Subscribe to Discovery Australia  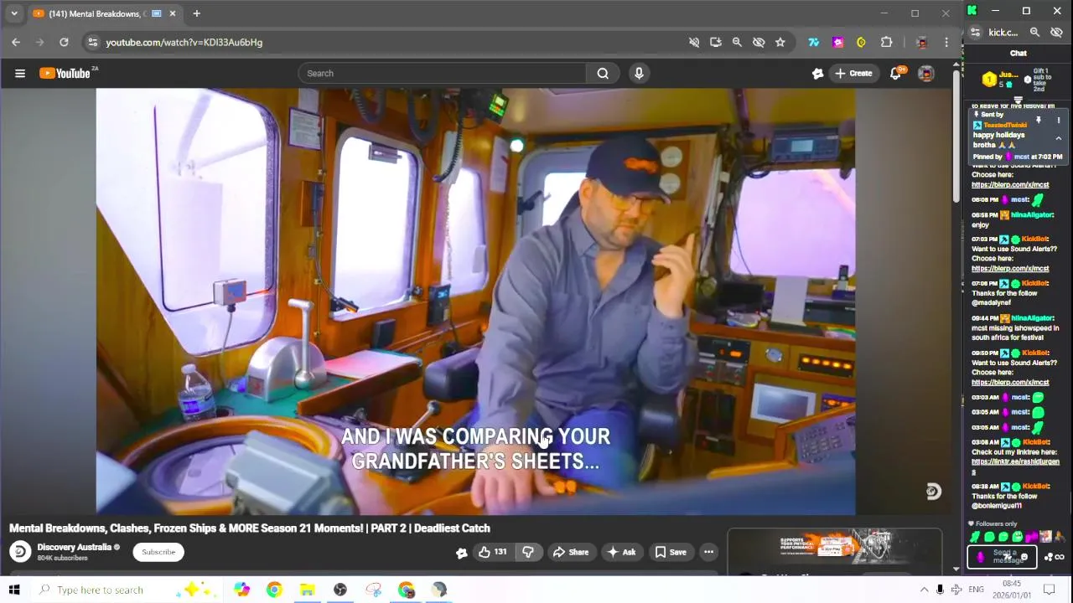158,552
